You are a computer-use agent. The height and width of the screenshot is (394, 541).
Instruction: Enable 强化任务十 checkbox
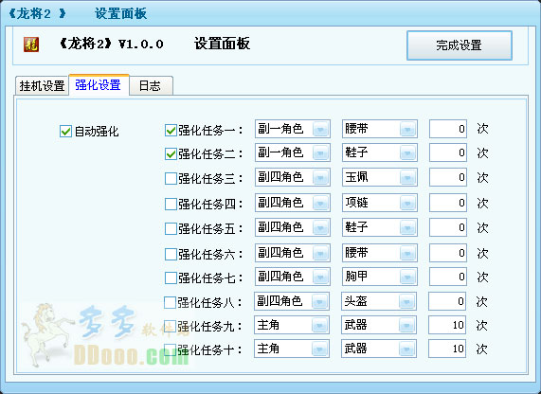(170, 349)
